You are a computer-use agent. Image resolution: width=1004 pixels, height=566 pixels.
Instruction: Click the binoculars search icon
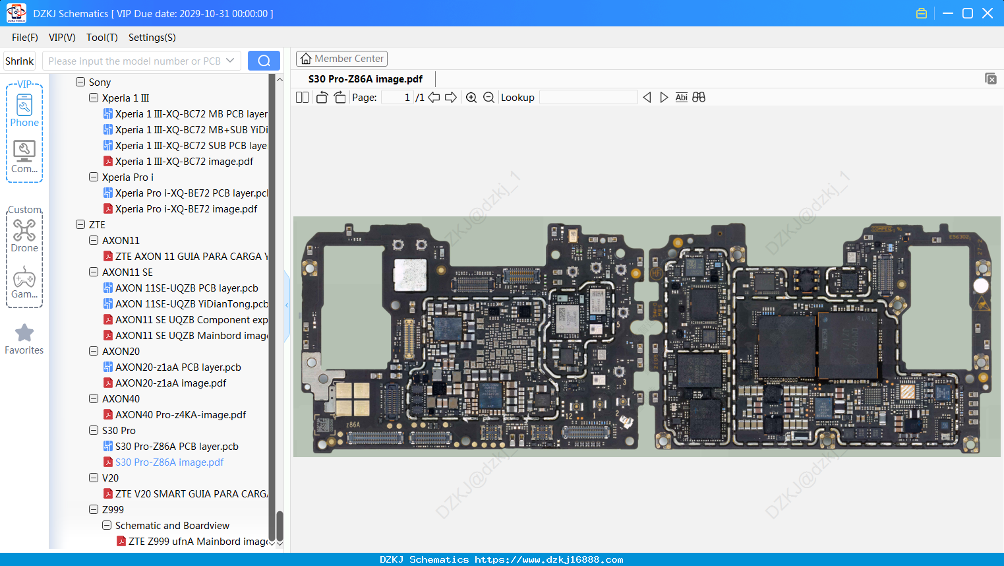[x=699, y=98]
